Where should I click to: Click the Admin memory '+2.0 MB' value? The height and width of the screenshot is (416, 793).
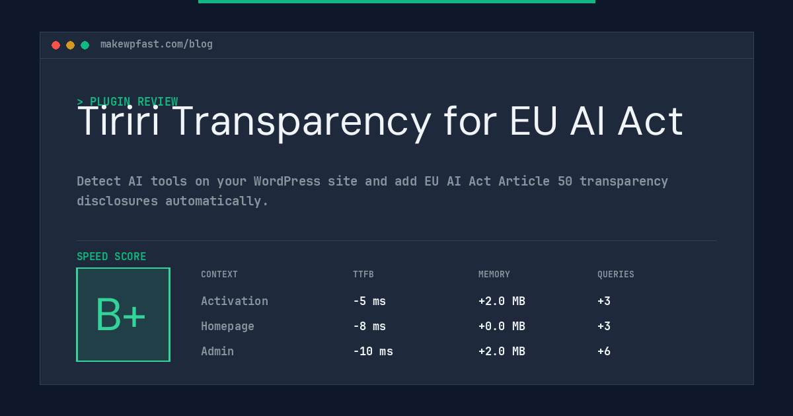[x=502, y=351]
